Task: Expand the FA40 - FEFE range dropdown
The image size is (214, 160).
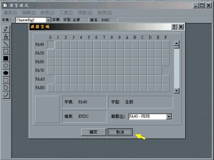Action: click(169, 117)
